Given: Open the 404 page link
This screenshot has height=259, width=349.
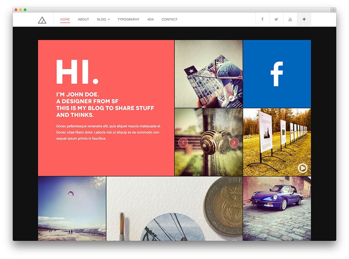Looking at the screenshot, I should click(150, 19).
